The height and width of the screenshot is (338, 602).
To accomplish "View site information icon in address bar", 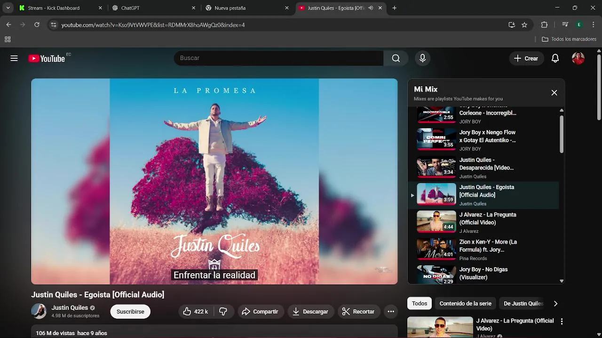I will (x=53, y=25).
